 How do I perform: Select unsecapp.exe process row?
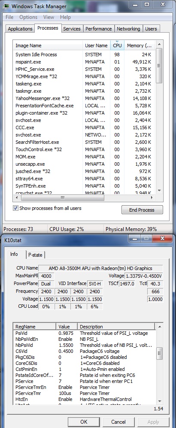click(x=84, y=164)
